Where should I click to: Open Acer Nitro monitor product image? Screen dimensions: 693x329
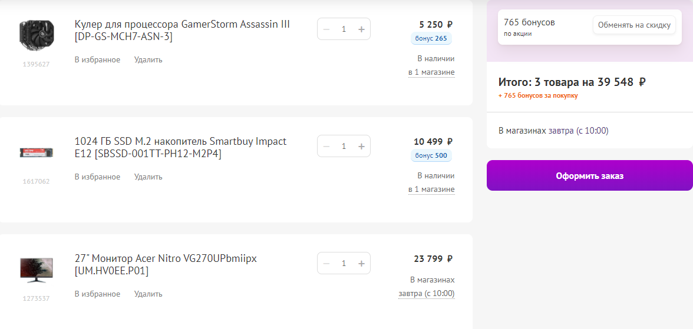[36, 270]
